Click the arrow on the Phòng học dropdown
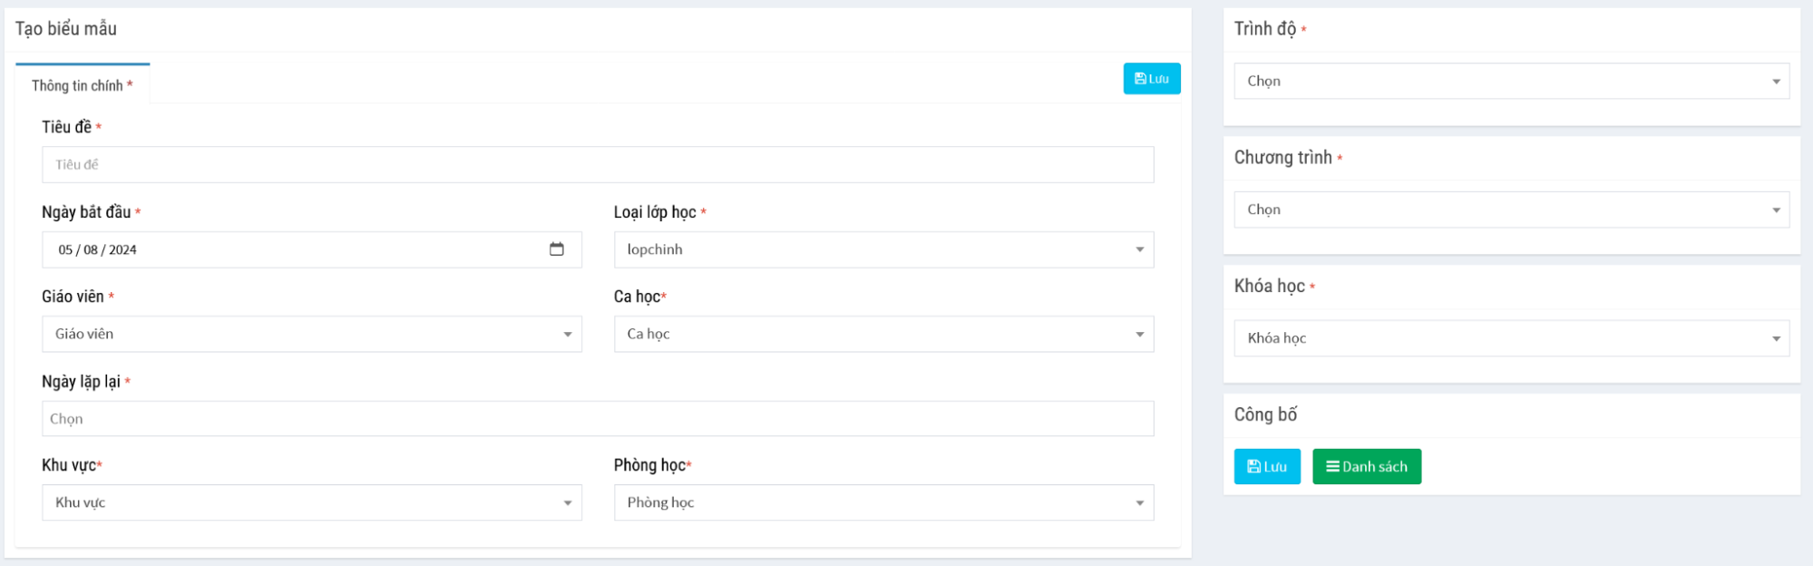 (x=1139, y=503)
